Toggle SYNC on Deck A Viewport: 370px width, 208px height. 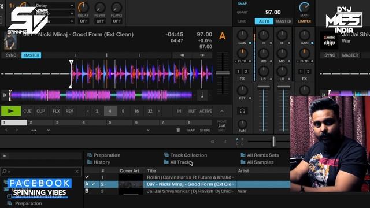11,55
